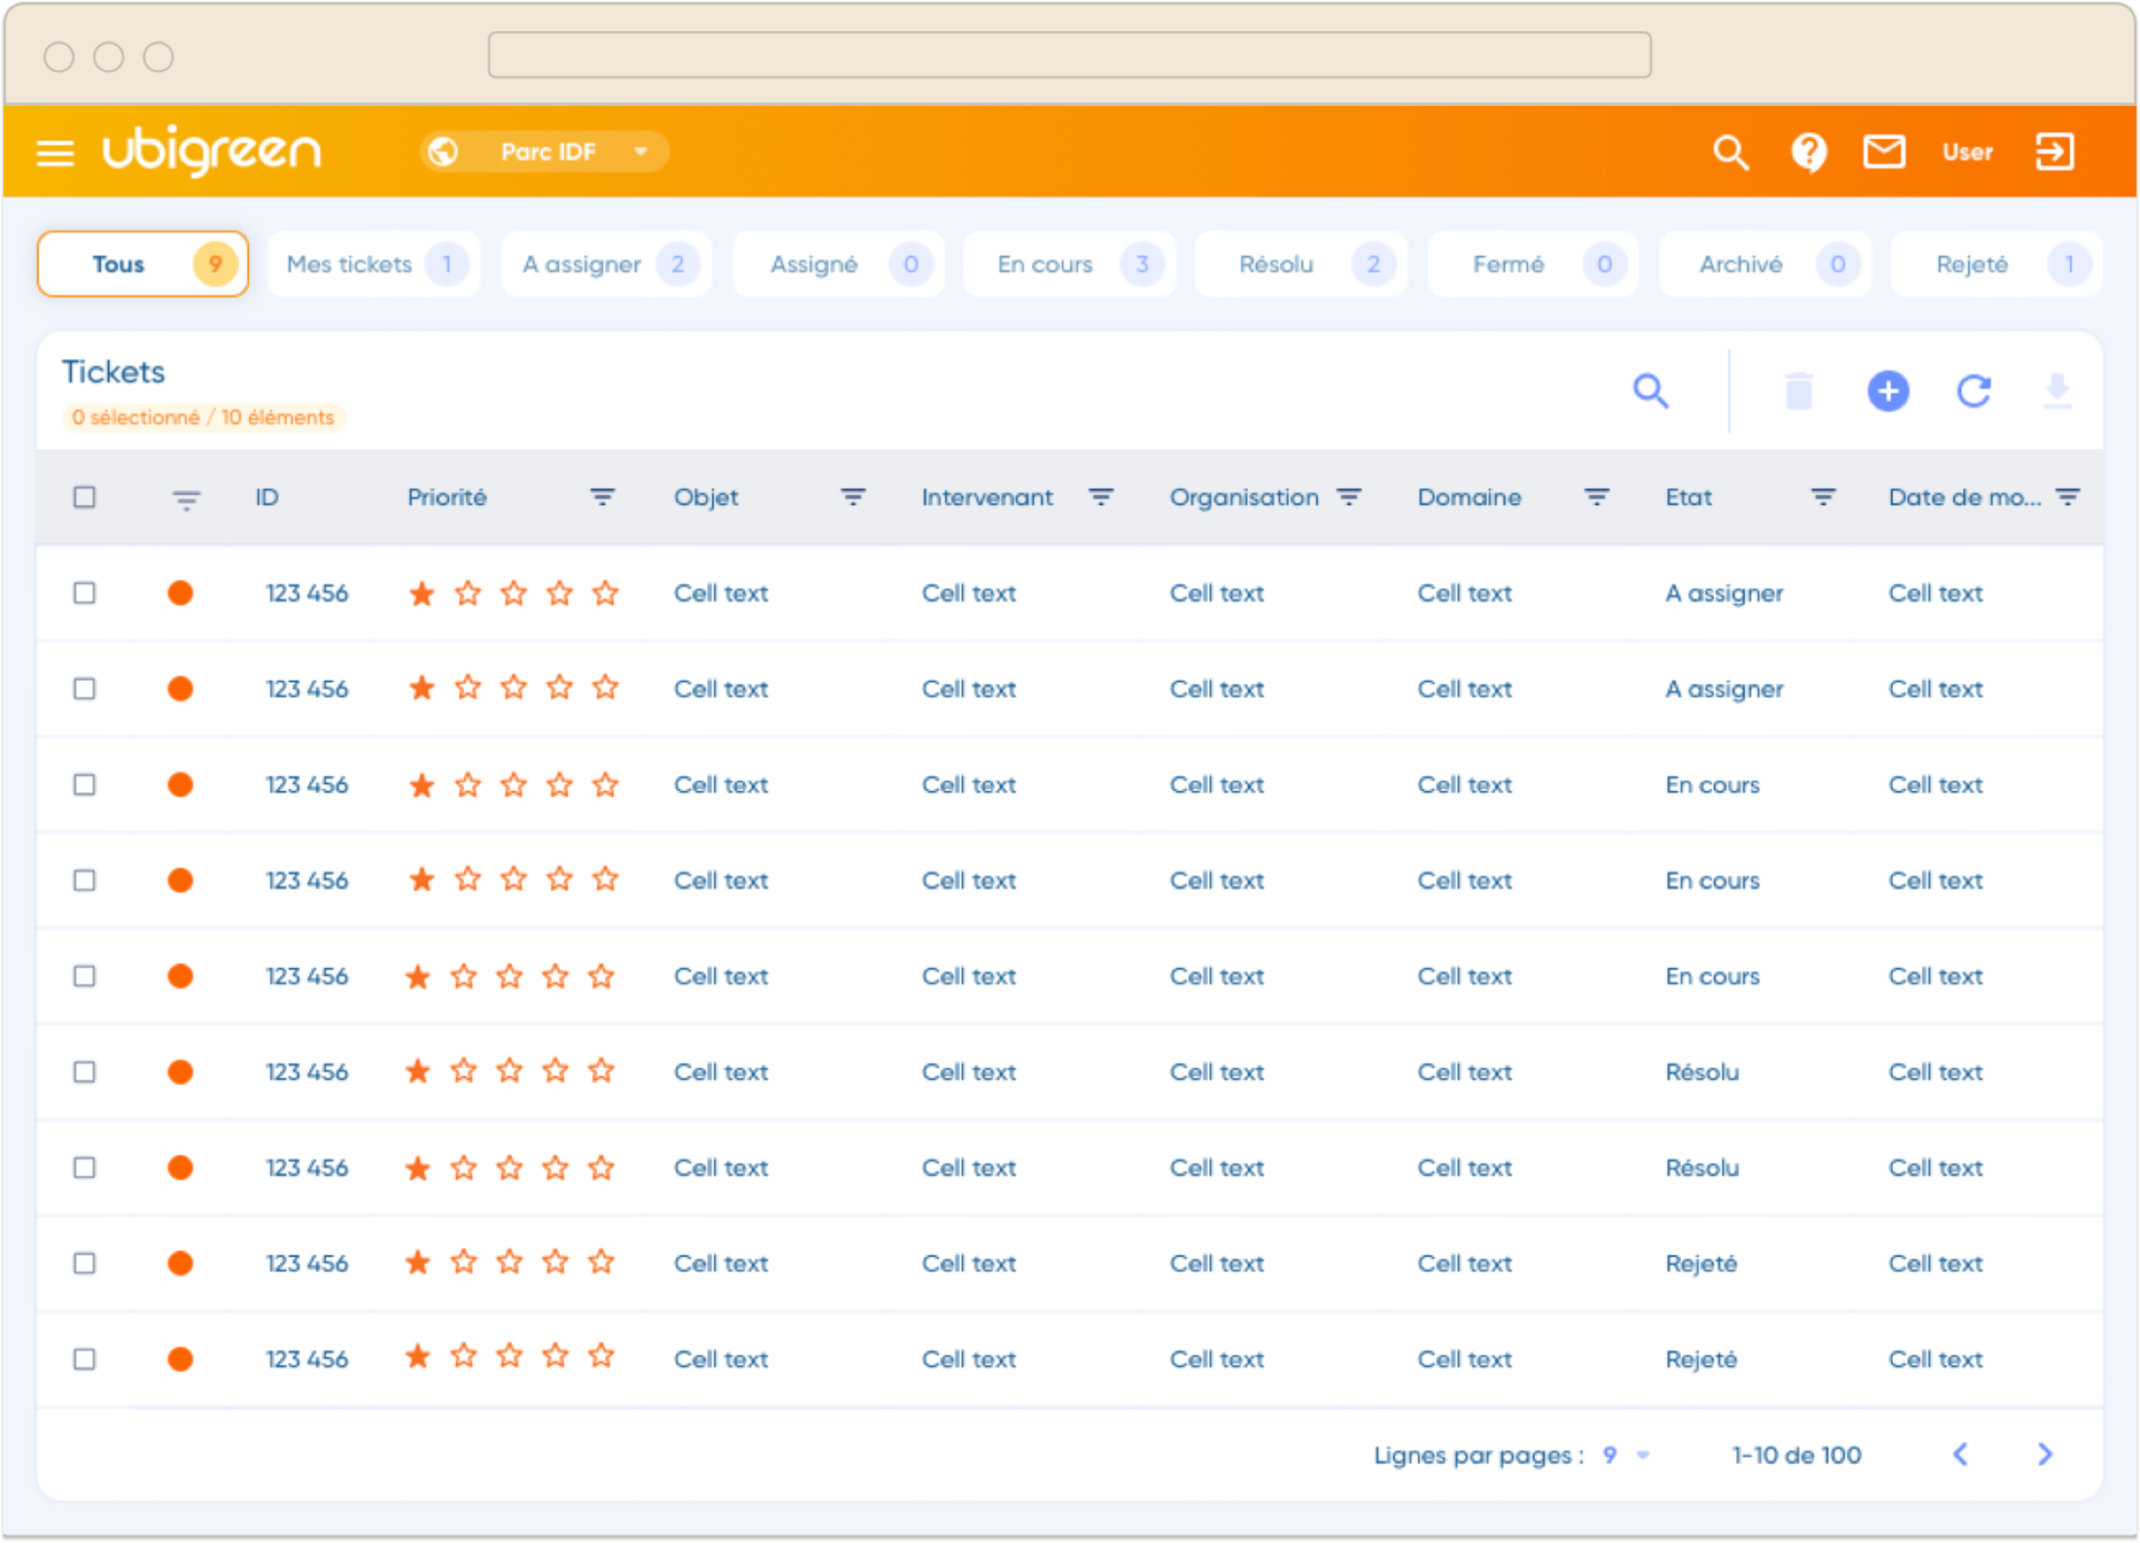Check the first Résolu row checkbox
Image resolution: width=2140 pixels, height=1543 pixels.
(x=85, y=1071)
